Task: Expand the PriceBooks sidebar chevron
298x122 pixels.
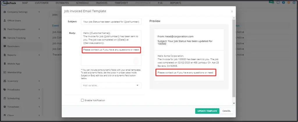Action: coord(39,90)
